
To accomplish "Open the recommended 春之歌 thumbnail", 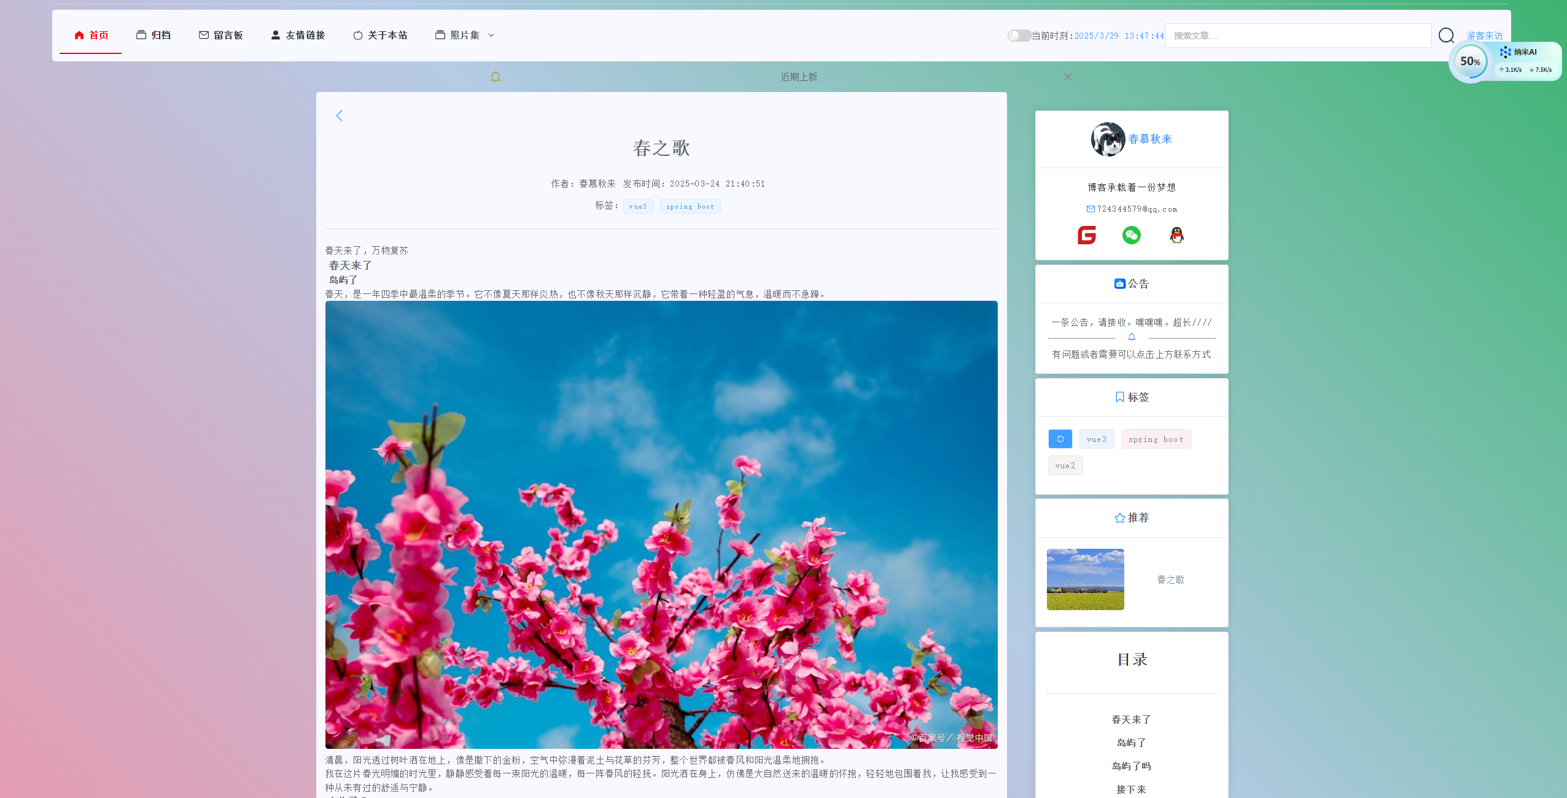I will coord(1085,579).
